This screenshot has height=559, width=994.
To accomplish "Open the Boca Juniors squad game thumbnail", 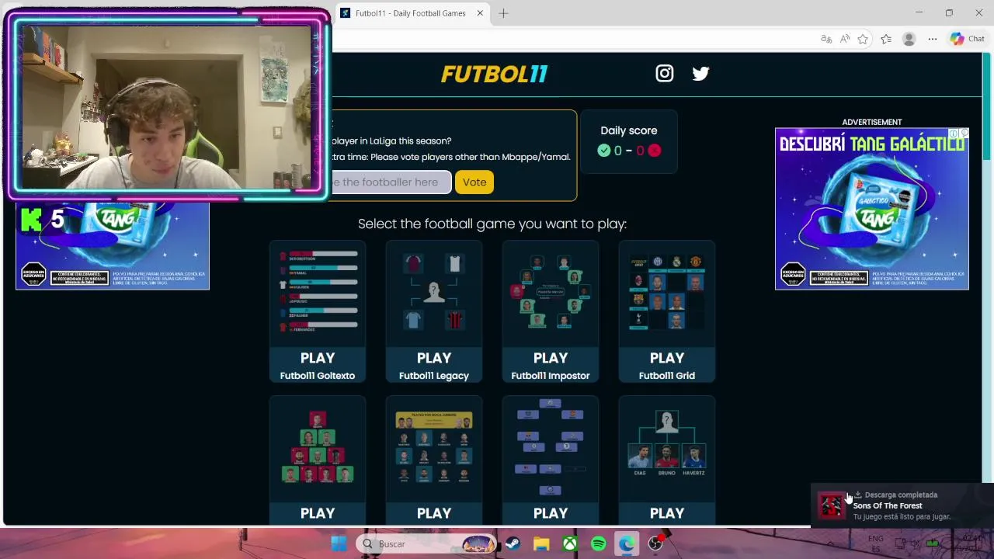I will [434, 448].
